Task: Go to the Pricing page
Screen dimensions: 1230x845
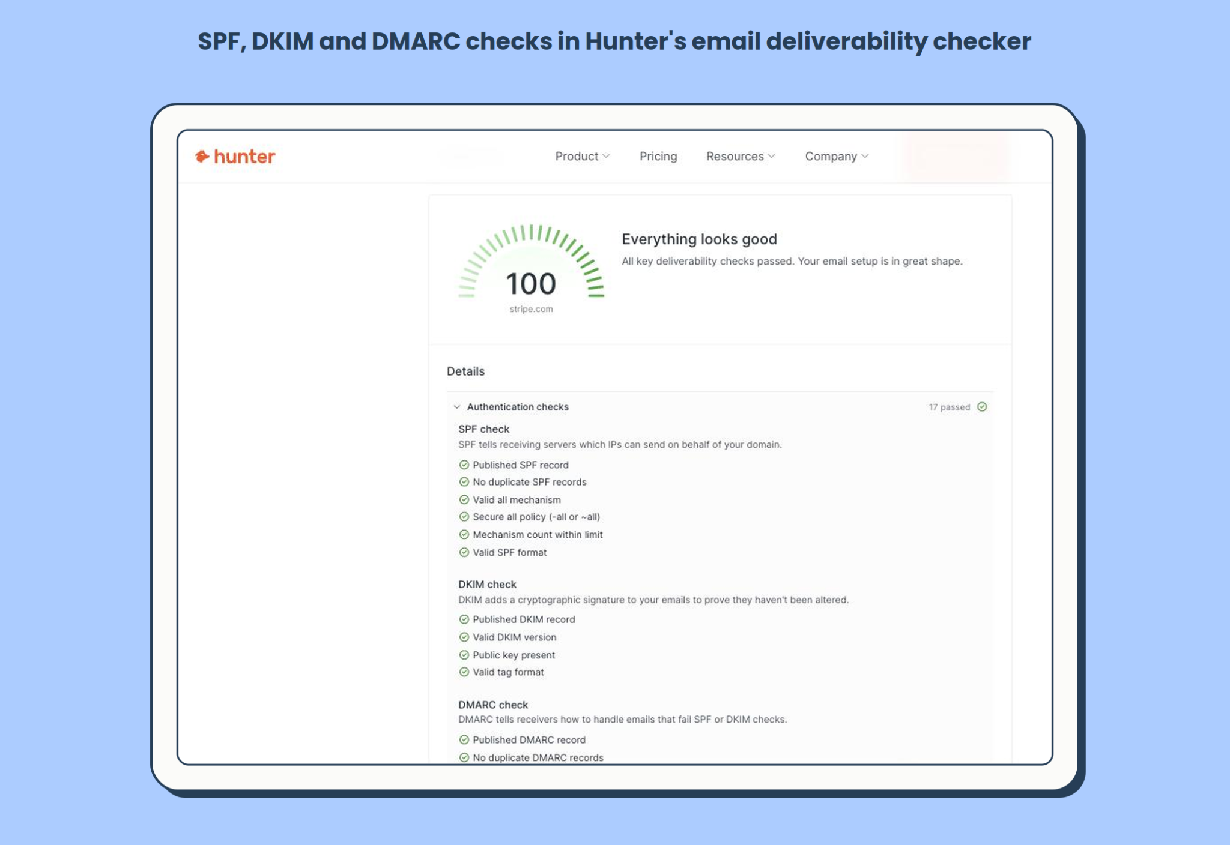Action: point(658,156)
